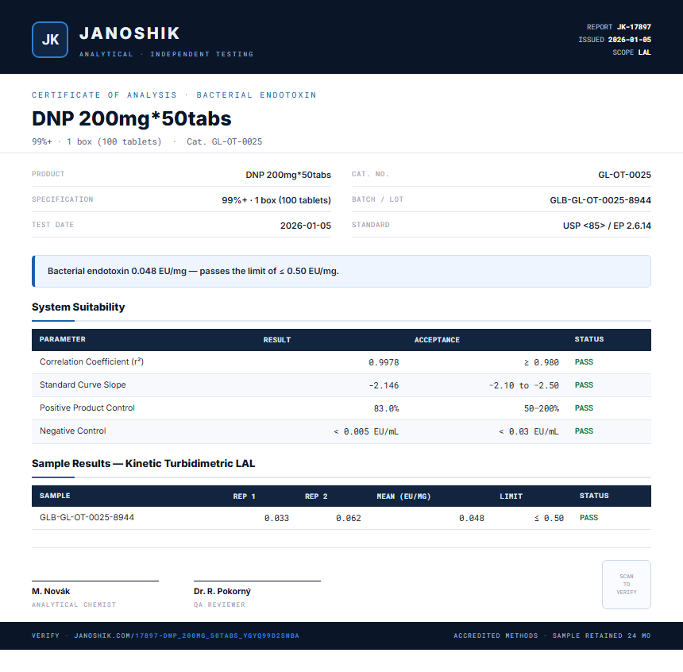Viewport: 683px width, 672px height.
Task: Select mean value 0.048
Action: point(472,518)
